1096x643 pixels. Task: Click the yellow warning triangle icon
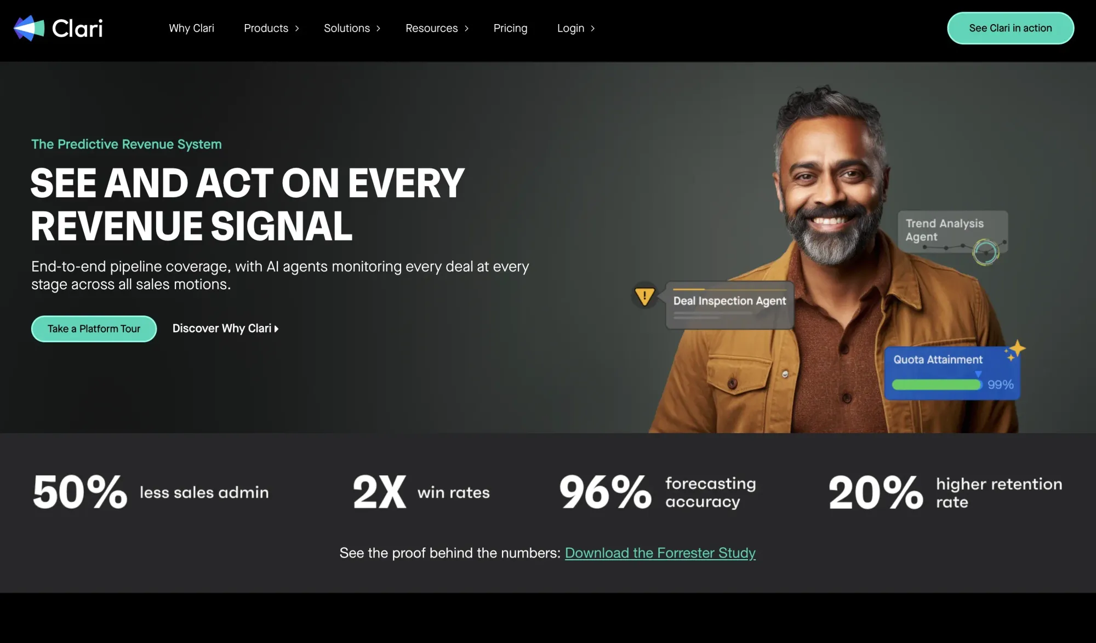coord(644,296)
